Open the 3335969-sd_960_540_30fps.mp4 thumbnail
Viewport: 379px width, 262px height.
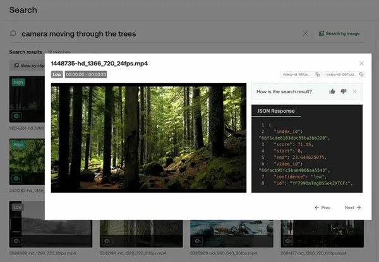(x=232, y=233)
